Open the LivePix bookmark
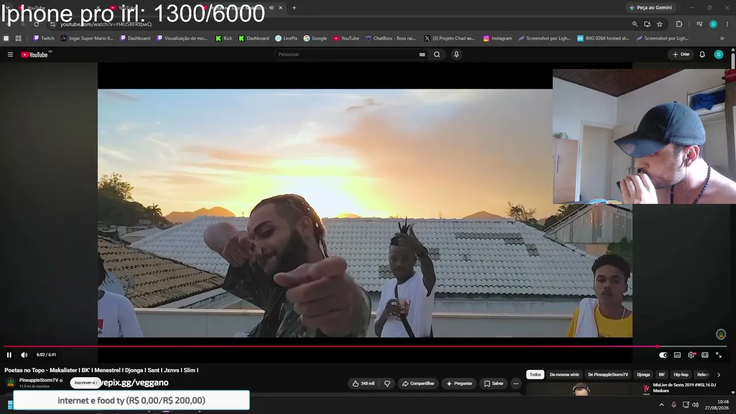 pos(286,39)
